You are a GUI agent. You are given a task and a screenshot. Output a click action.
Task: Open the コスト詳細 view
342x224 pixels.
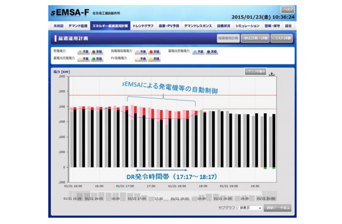point(282,38)
